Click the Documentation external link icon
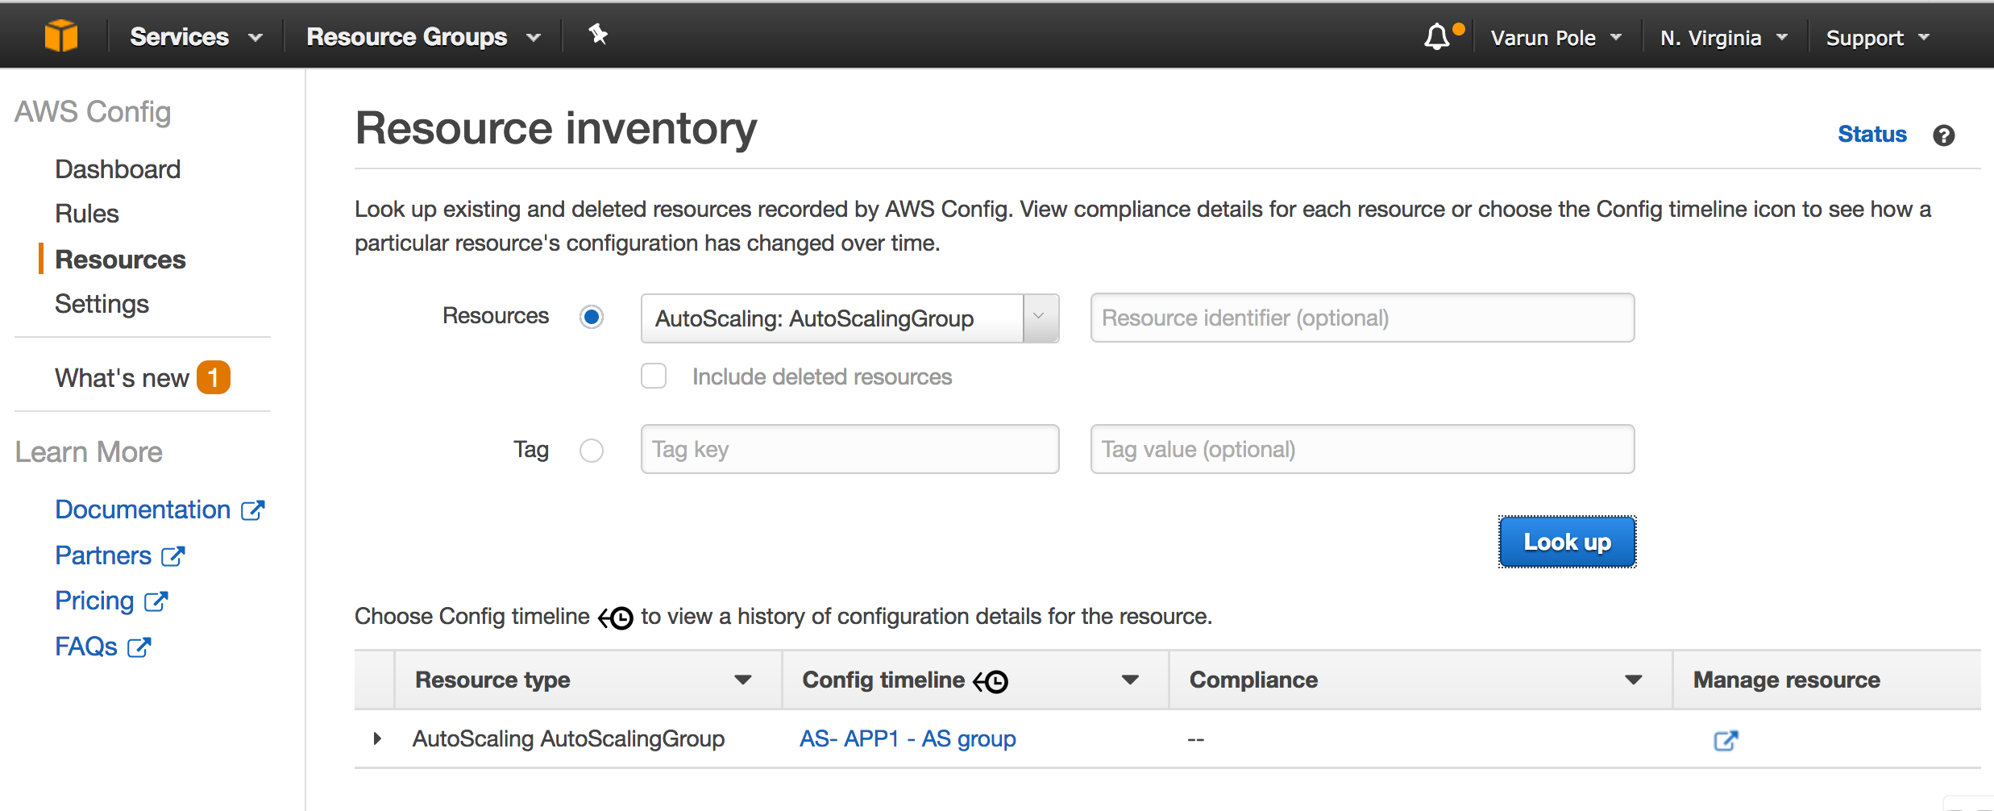This screenshot has height=811, width=1994. [253, 510]
